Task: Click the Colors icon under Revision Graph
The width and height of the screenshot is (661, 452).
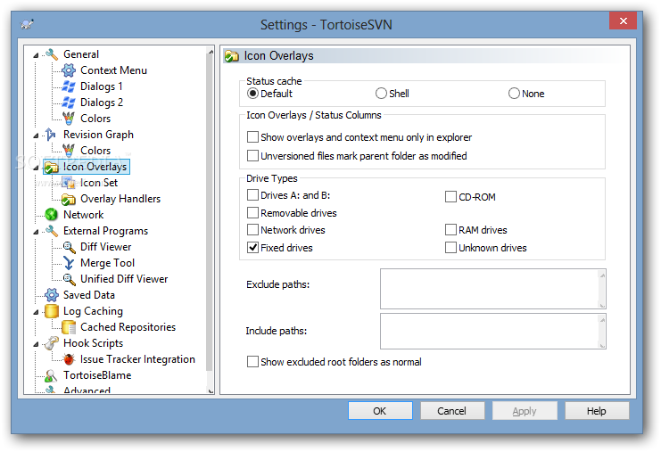Action: click(69, 151)
